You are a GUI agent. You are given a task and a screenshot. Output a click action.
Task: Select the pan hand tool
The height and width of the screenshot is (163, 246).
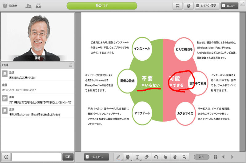coord(175,157)
